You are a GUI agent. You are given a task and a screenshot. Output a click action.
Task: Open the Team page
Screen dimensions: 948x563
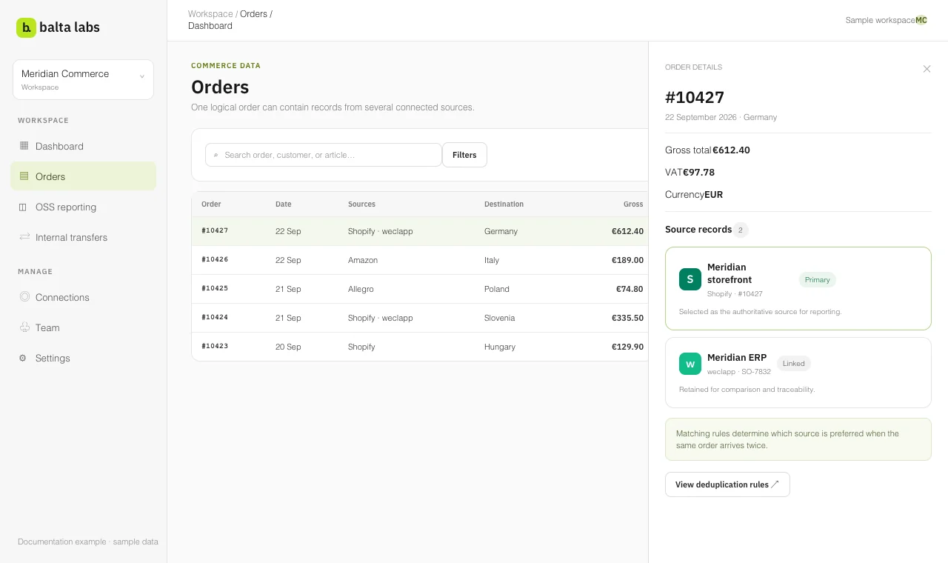pos(83,327)
